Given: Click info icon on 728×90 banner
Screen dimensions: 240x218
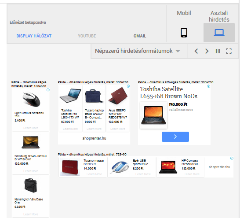Looking at the screenshot, I should pyautogui.click(x=232, y=158).
